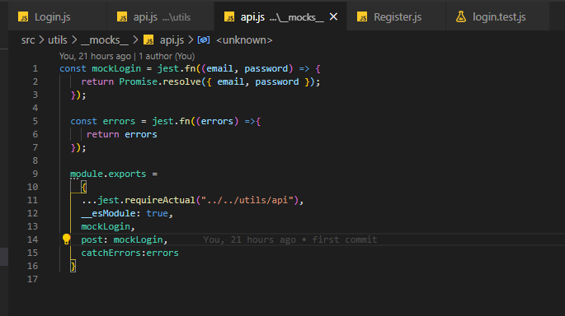Click 'errors' constant name on line 5
The image size is (565, 316).
coord(119,121)
